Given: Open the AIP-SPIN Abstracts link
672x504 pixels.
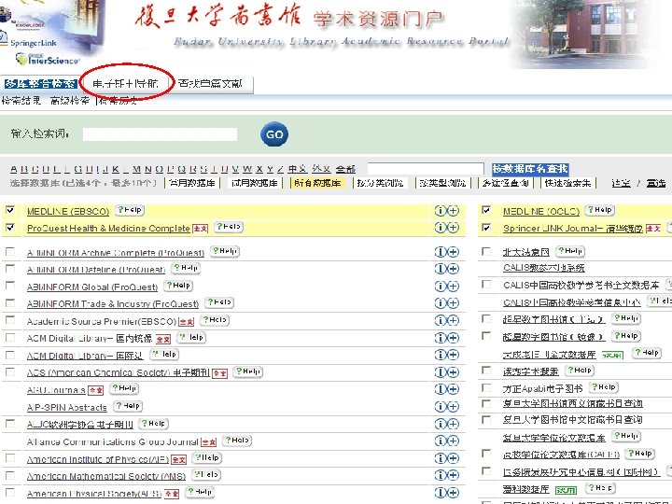Looking at the screenshot, I should coord(66,407).
